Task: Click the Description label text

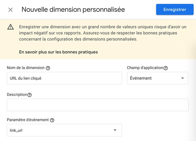Action: [17, 94]
